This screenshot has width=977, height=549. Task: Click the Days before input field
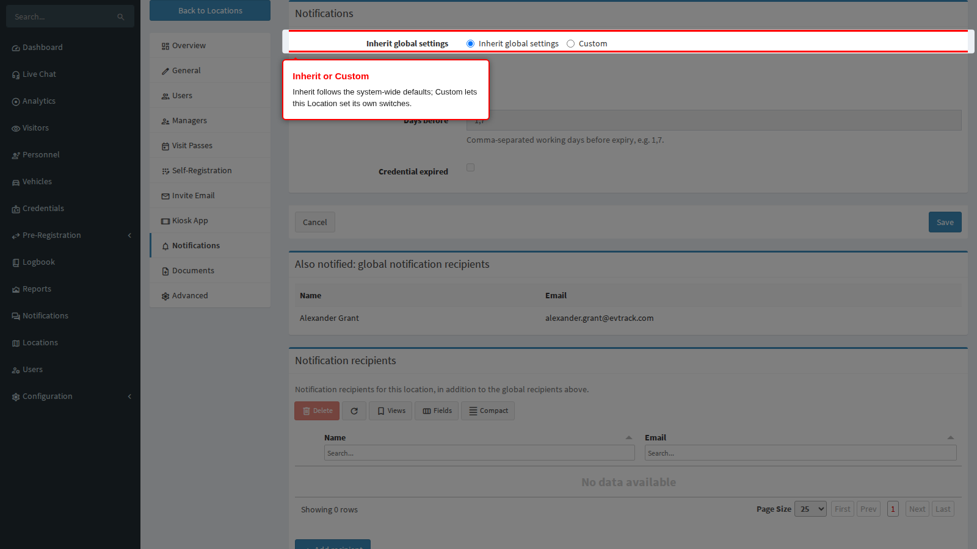[x=714, y=121]
